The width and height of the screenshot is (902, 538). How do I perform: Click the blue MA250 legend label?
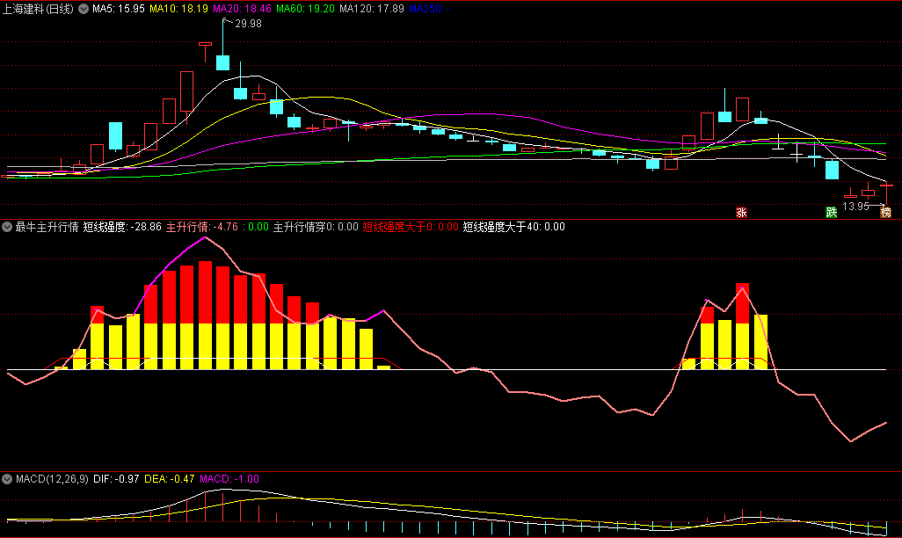click(429, 9)
